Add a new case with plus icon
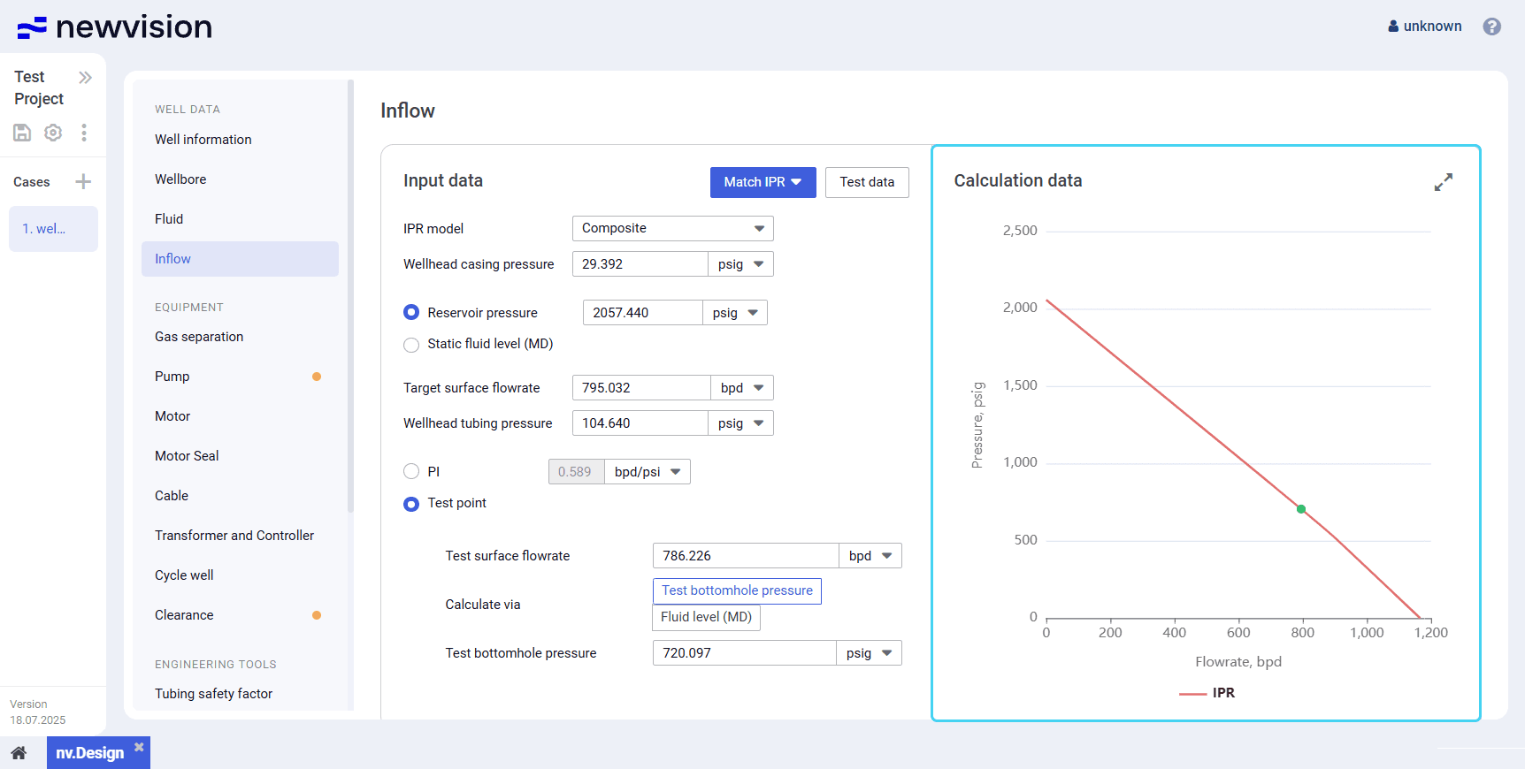Screen dimensions: 1525x769 click(x=83, y=182)
